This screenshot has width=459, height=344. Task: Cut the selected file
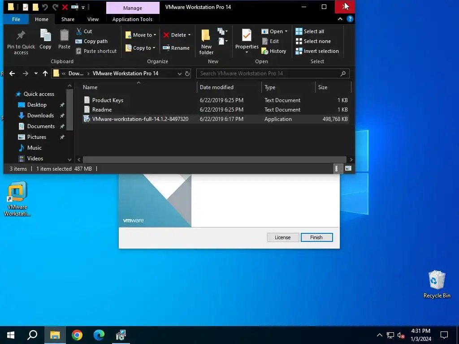tap(84, 31)
